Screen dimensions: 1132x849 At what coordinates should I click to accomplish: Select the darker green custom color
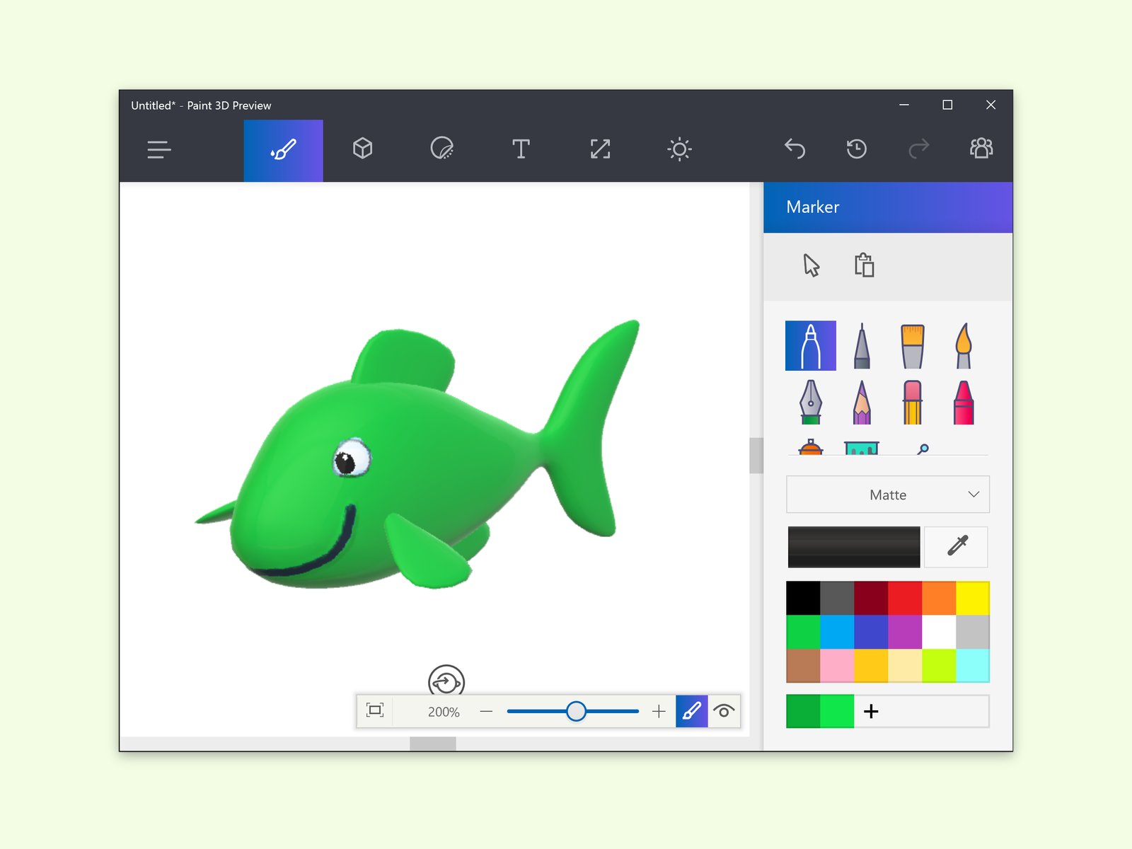click(803, 711)
